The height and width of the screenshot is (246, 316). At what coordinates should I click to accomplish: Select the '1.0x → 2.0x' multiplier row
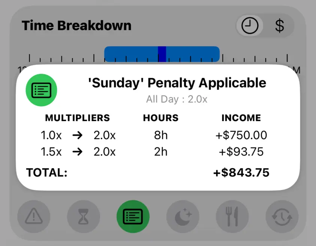click(78, 135)
